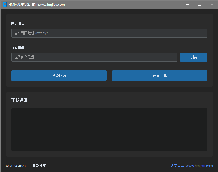Focus the 网页地址 URL input field
The height and width of the screenshot is (172, 218).
109,33
